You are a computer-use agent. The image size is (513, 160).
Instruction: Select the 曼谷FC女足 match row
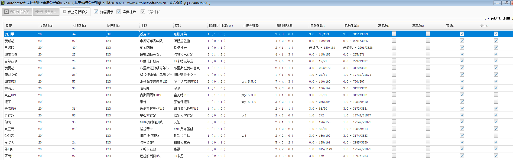[148, 115]
